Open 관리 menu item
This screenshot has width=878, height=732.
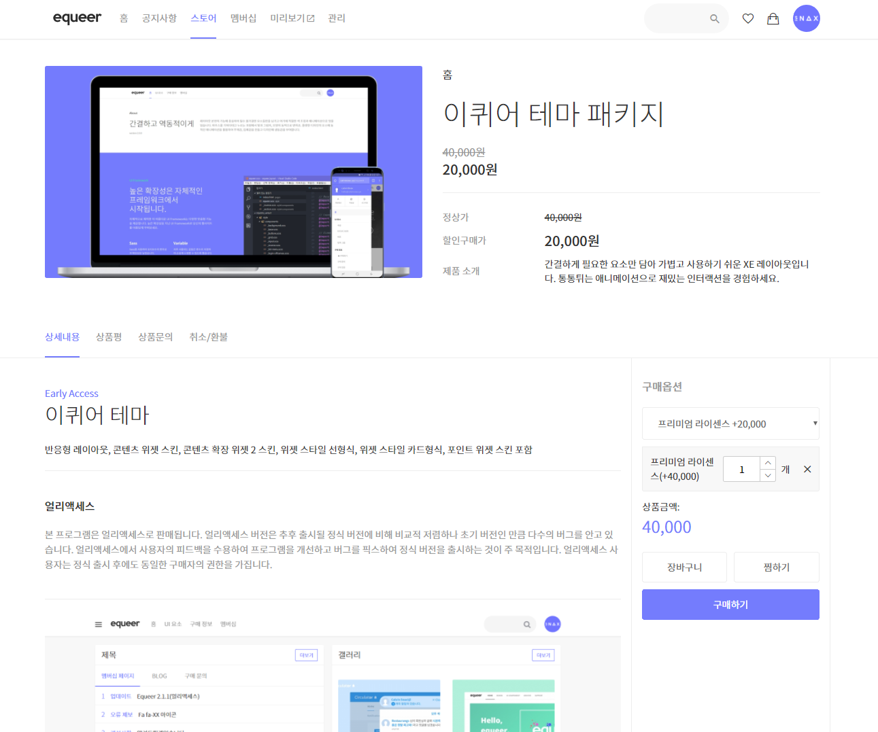click(337, 18)
